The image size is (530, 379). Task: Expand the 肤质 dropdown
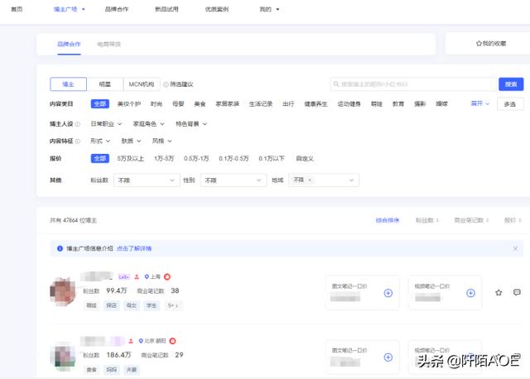(131, 141)
